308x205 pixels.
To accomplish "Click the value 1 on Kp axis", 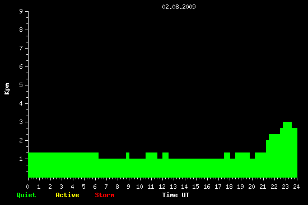I will pyautogui.click(x=21, y=159).
